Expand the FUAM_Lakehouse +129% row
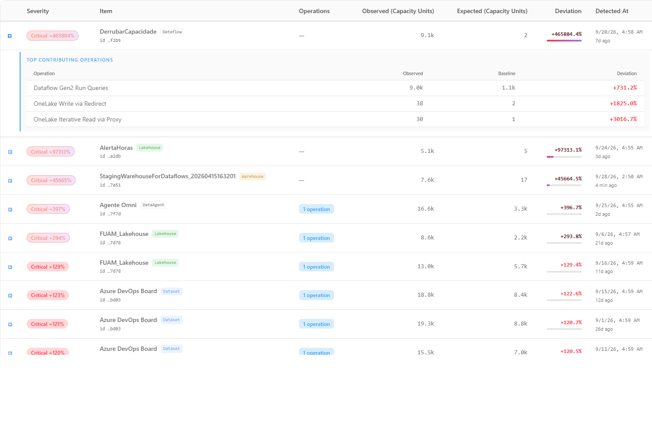 (10, 267)
